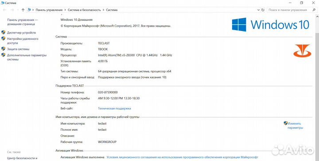Image resolution: width=319 pixels, height=161 pixels.
Task: Click full name value next to Полное имя
Action: 102,130
